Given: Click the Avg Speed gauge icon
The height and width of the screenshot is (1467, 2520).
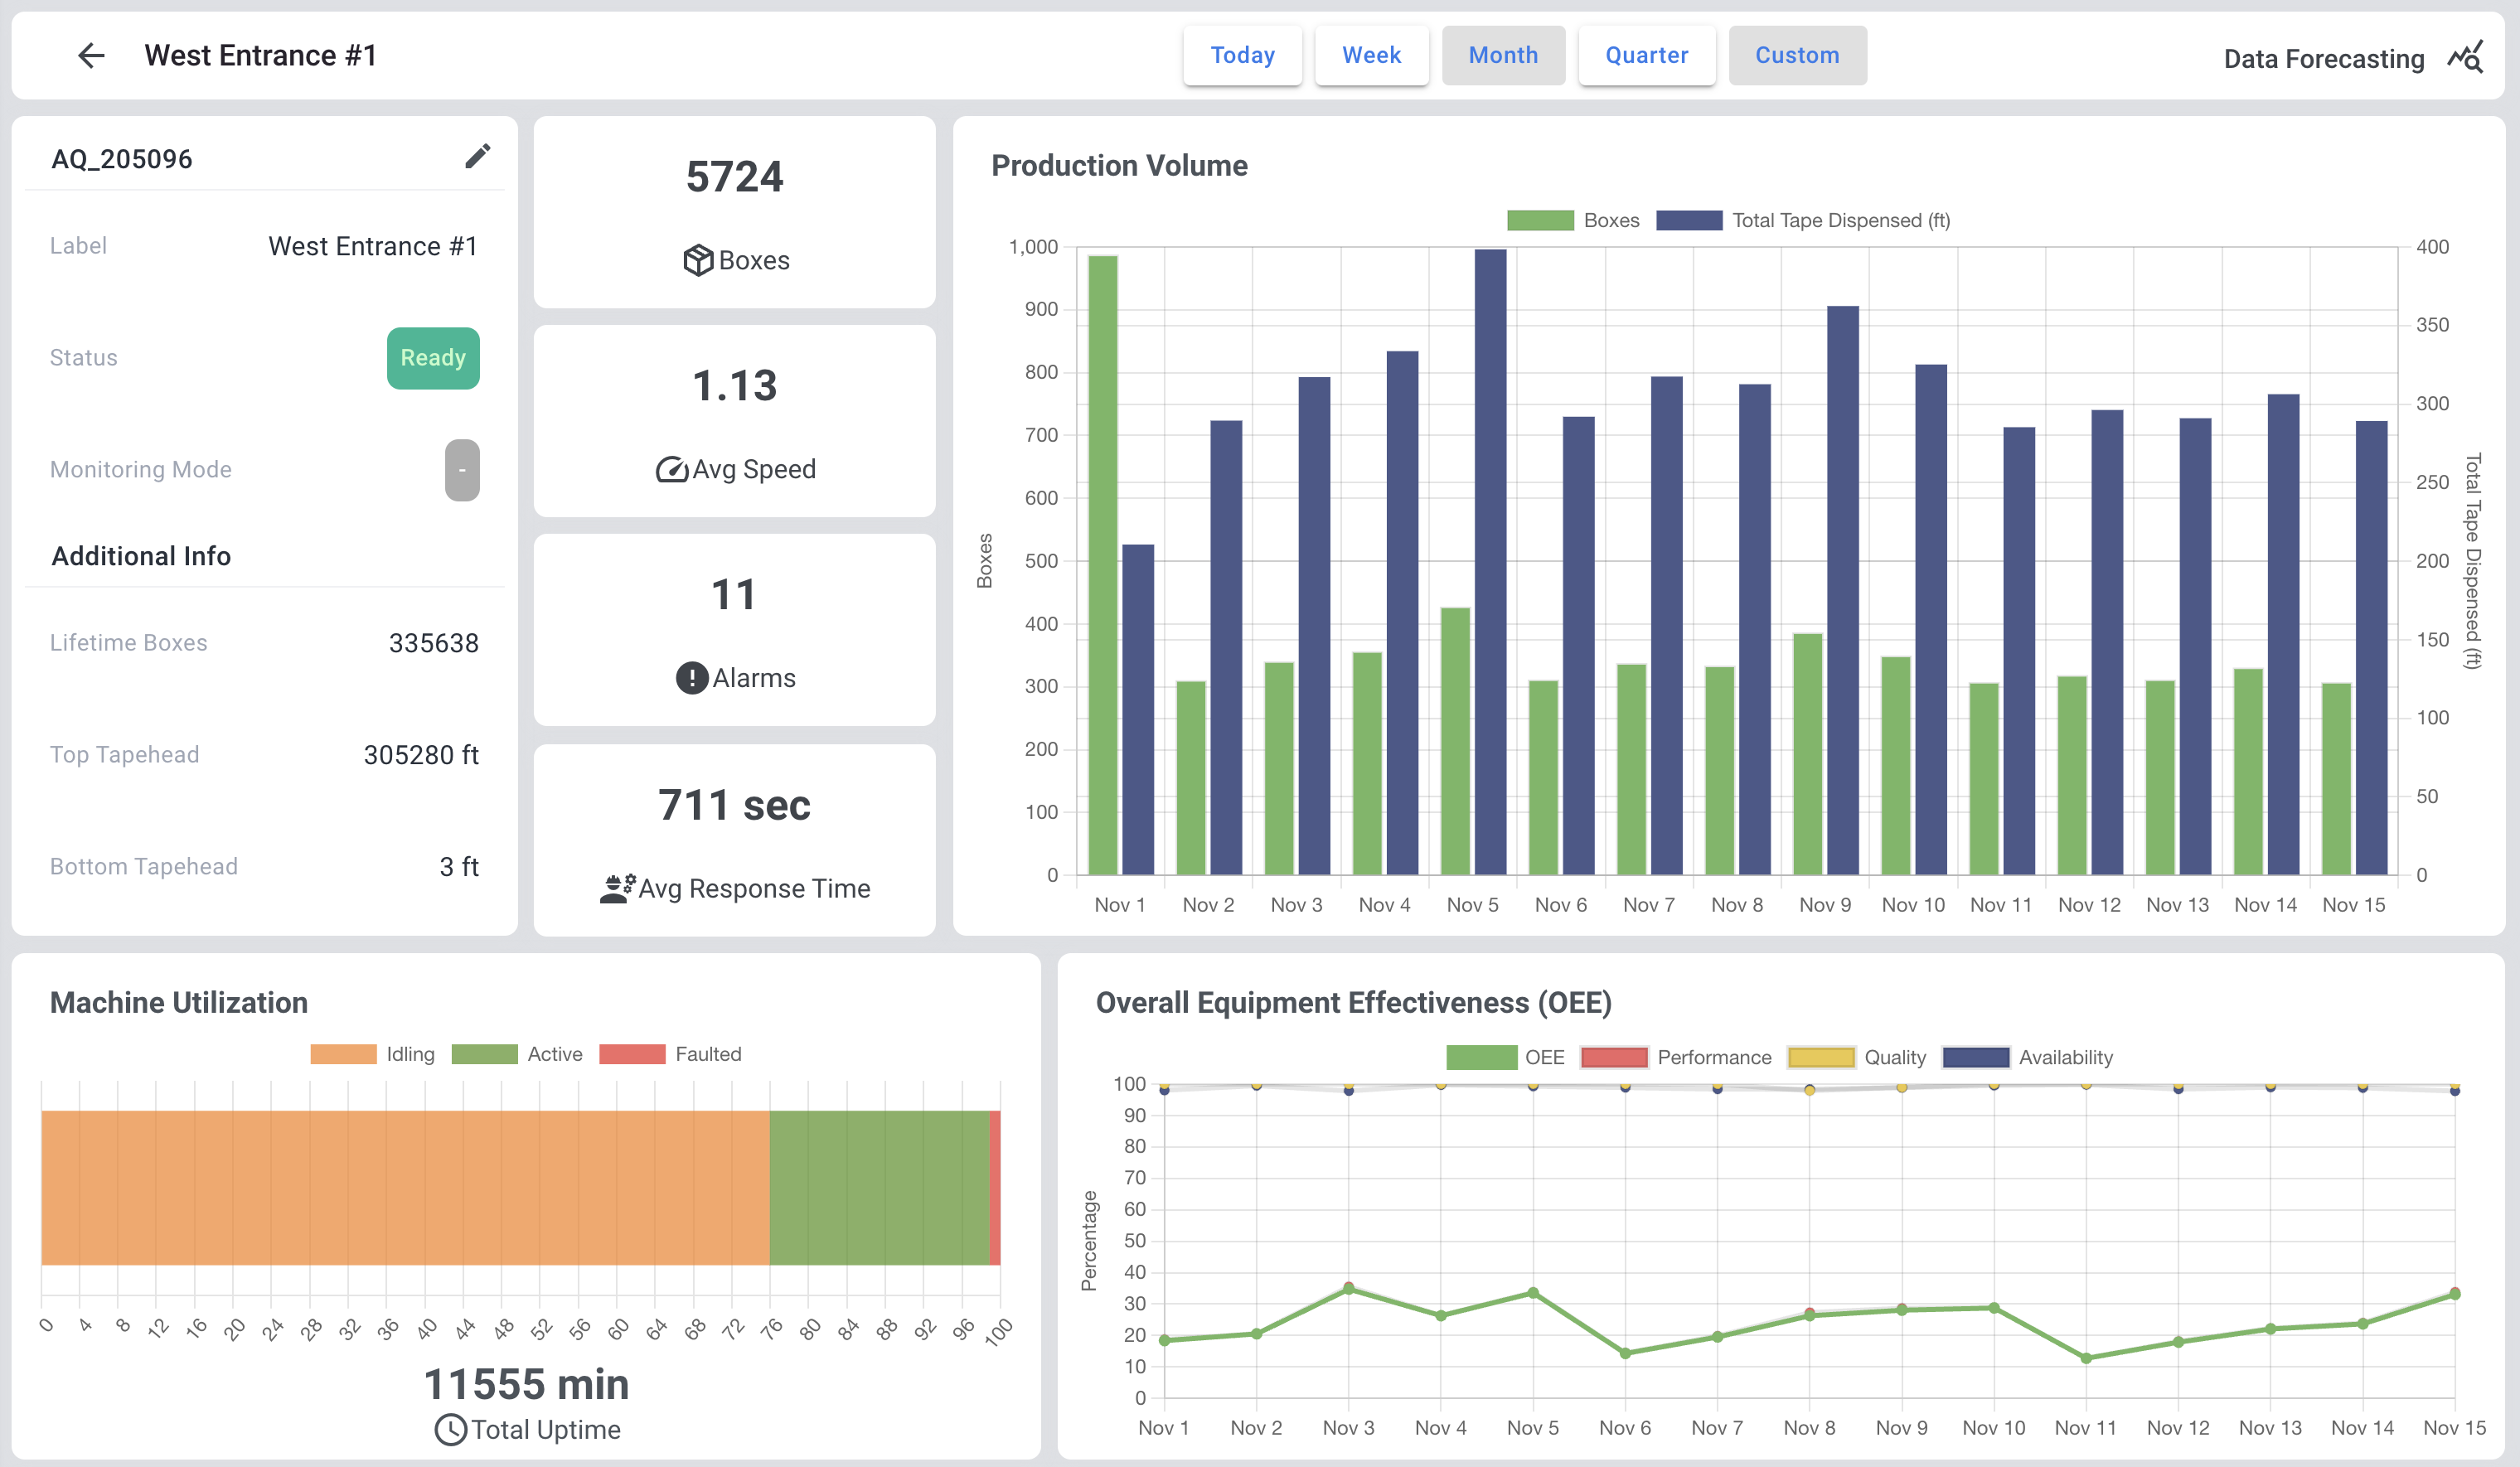Looking at the screenshot, I should [671, 469].
